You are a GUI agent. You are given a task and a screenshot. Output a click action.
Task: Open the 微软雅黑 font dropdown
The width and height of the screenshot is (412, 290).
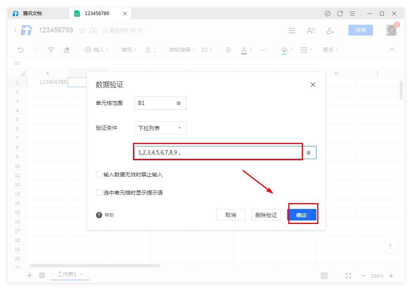tap(182, 50)
